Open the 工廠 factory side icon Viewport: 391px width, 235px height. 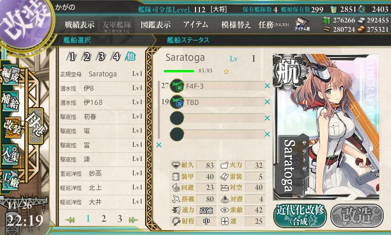click(x=10, y=180)
